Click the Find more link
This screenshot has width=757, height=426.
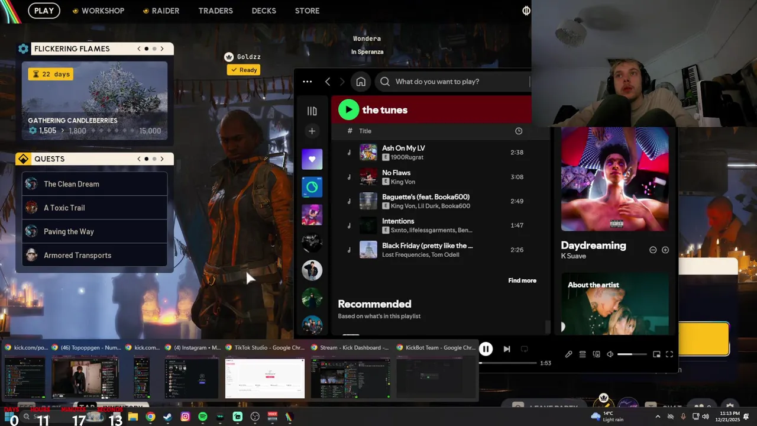pyautogui.click(x=522, y=280)
